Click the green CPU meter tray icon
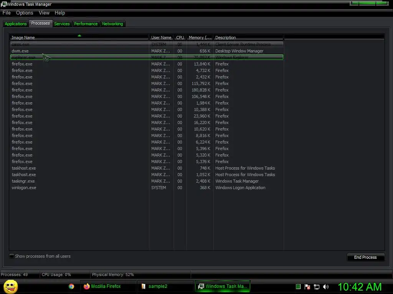393x294 pixels. tap(298, 286)
